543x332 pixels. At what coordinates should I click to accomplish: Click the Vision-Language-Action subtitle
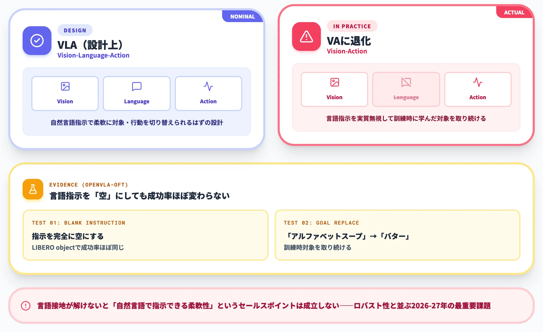[93, 56]
